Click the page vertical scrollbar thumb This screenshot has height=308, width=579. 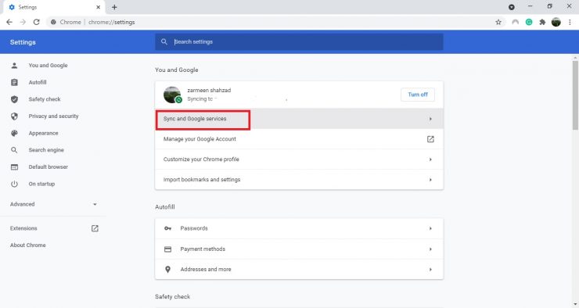(x=575, y=95)
